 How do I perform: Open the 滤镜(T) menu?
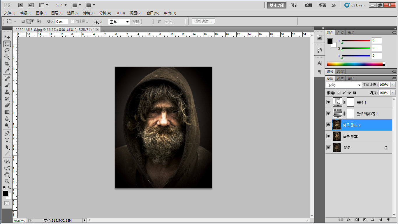(x=89, y=13)
